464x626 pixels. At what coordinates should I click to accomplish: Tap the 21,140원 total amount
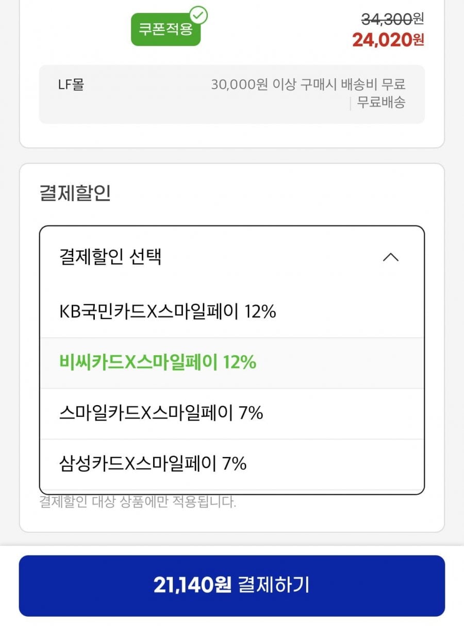(192, 585)
